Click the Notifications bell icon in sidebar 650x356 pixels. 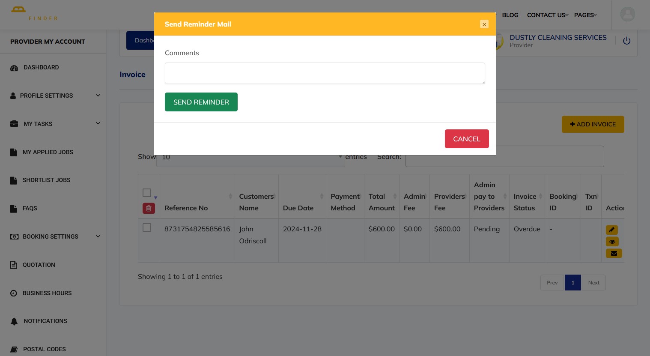(14, 321)
